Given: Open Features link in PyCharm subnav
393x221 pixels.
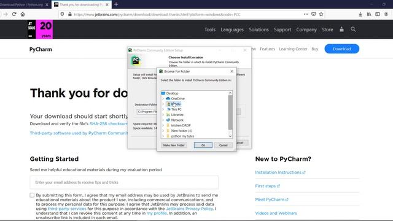Looking at the screenshot, I should click(x=268, y=49).
